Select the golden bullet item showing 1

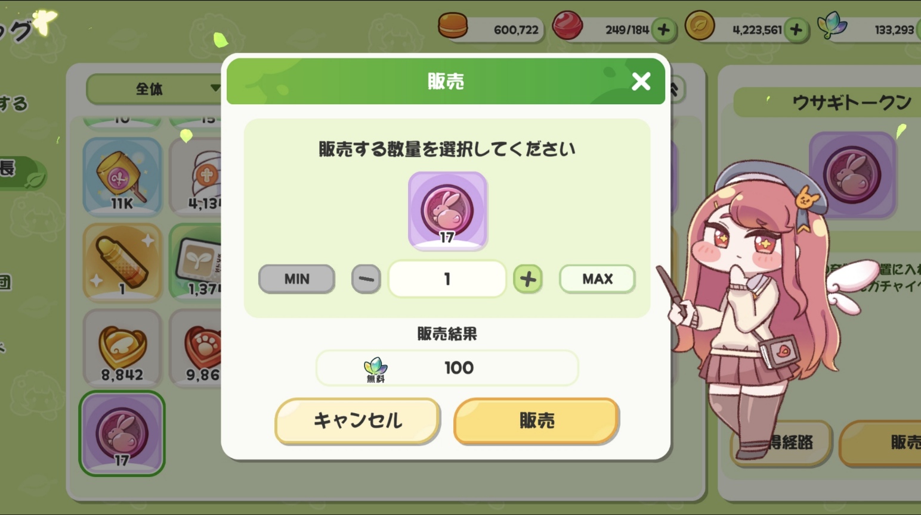(x=122, y=262)
